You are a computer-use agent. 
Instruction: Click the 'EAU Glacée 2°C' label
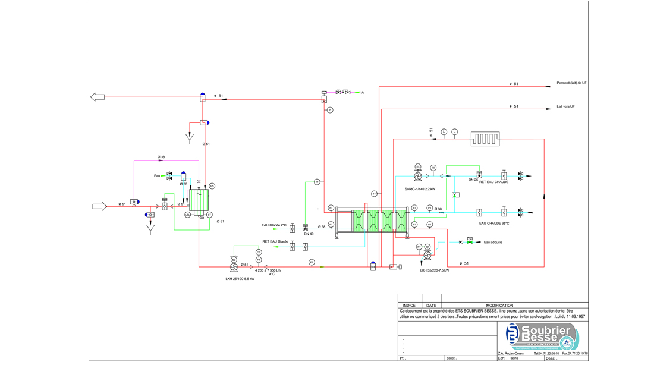coord(274,225)
